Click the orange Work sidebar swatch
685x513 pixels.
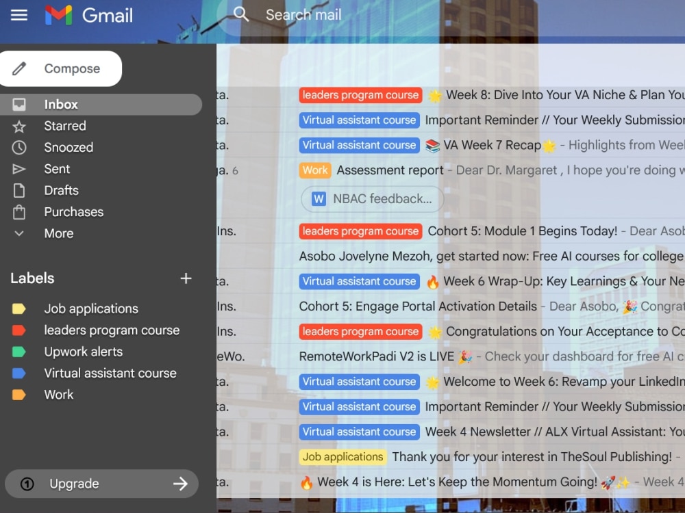pos(18,395)
